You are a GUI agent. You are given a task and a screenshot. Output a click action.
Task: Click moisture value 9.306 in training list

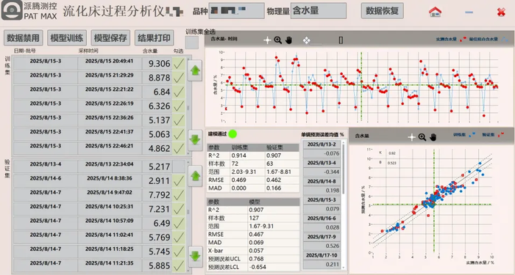(157, 64)
